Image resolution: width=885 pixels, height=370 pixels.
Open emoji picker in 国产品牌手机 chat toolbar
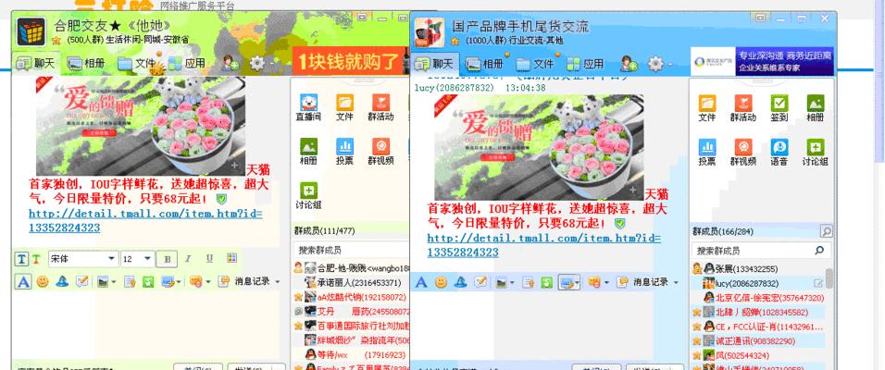pyautogui.click(x=441, y=282)
